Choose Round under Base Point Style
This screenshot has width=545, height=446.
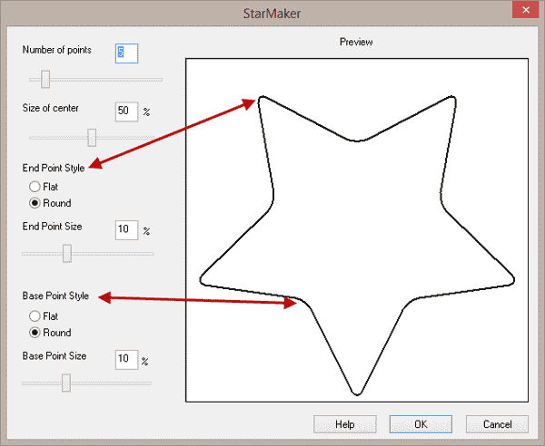(35, 333)
